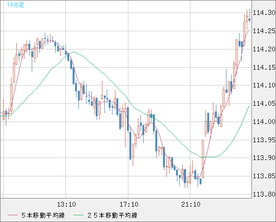Click the 114.00 price axis label
This screenshot has width=276, height=222.
point(264,122)
